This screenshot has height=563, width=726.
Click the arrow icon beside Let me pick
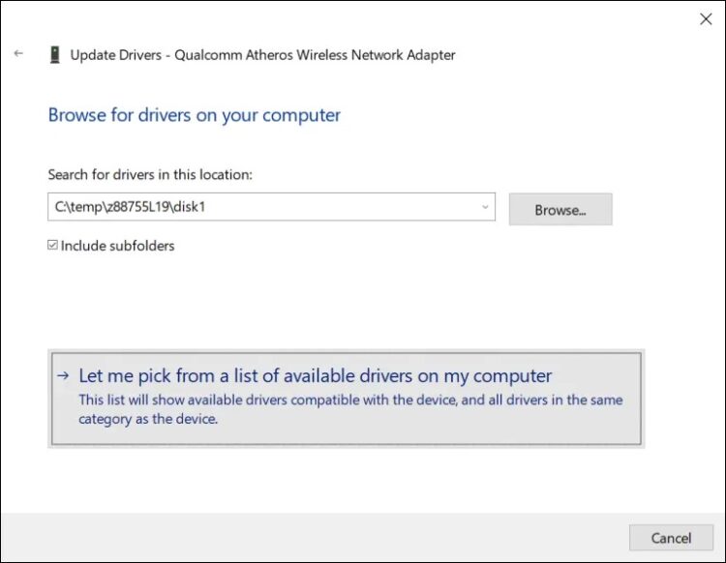[63, 375]
